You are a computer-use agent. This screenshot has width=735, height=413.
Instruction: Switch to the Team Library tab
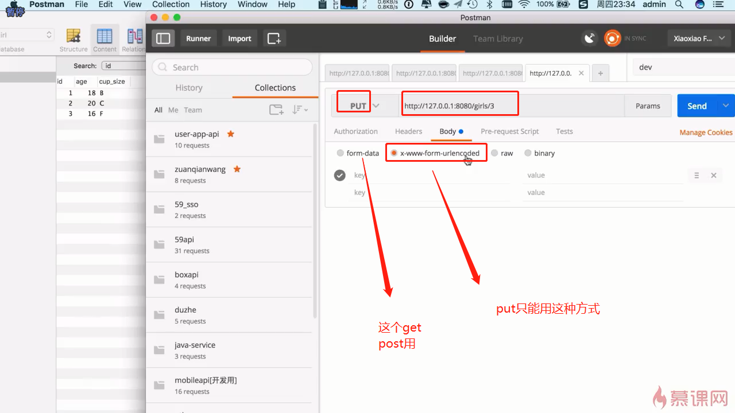point(498,38)
